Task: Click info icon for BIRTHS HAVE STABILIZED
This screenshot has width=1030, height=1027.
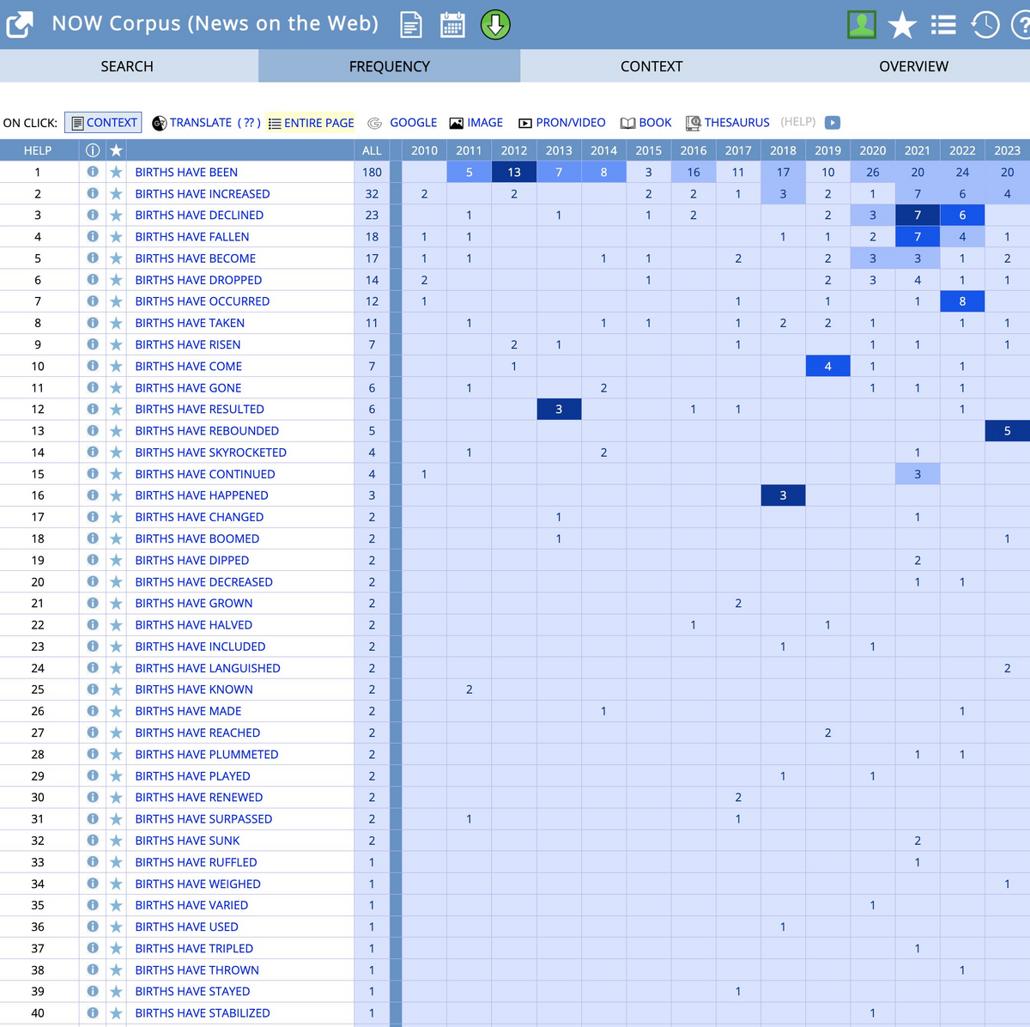Action: pos(93,1013)
